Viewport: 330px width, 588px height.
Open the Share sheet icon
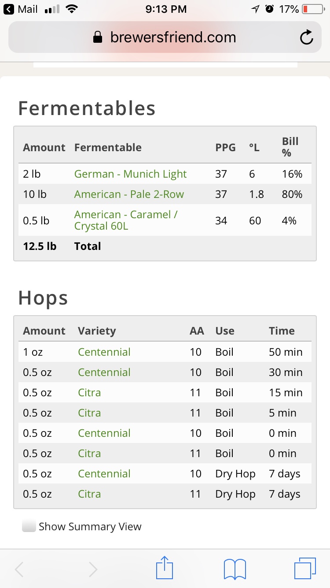click(165, 568)
